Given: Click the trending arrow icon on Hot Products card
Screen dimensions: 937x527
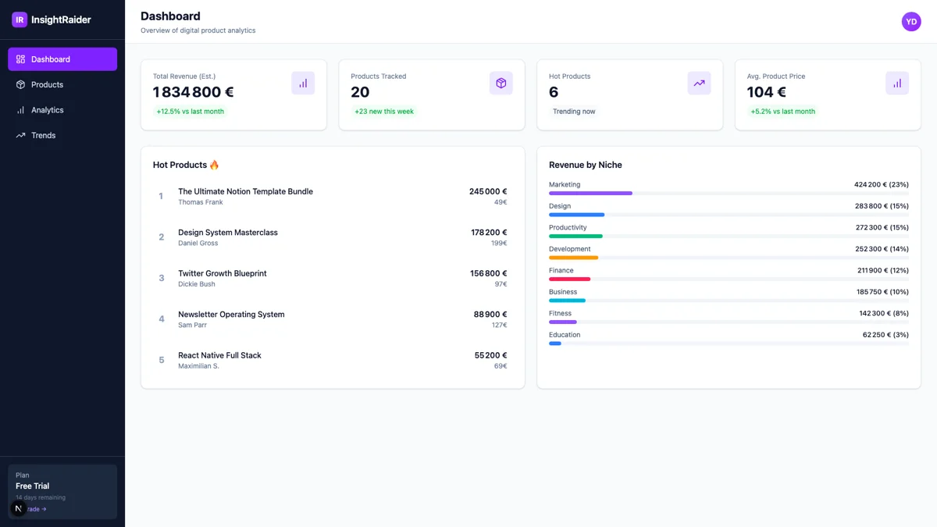Looking at the screenshot, I should click(699, 82).
